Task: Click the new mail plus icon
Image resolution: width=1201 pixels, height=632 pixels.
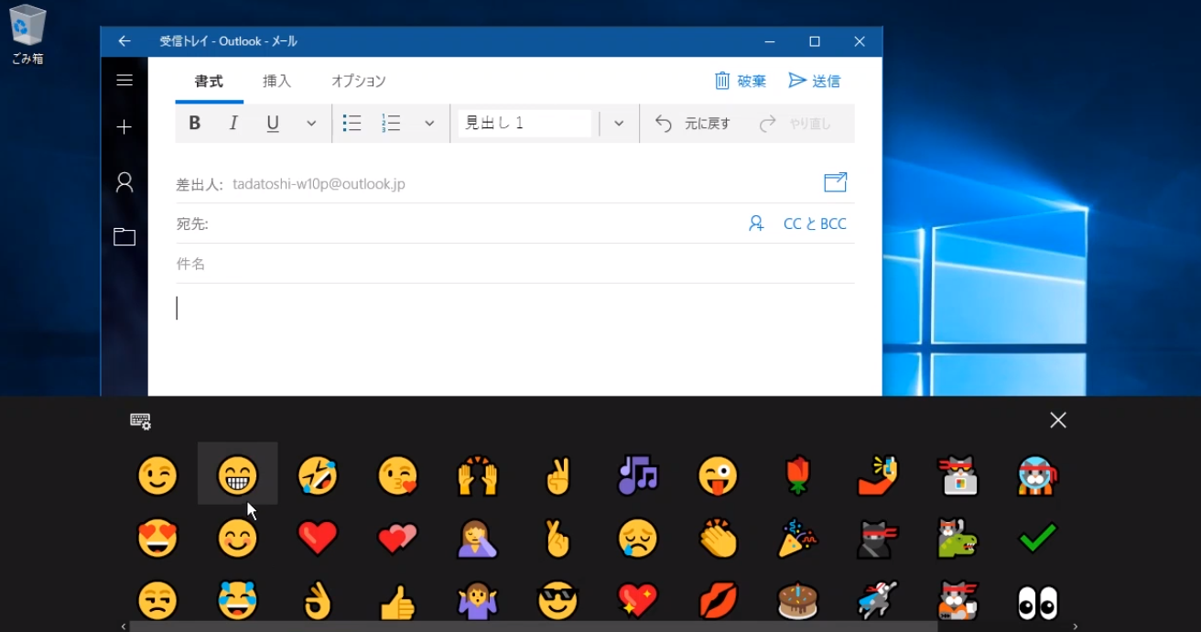Action: (x=124, y=127)
